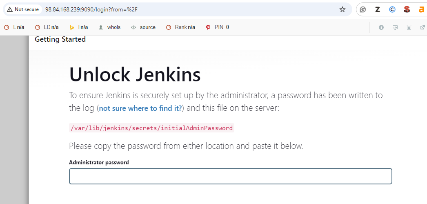The width and height of the screenshot is (427, 204).
Task: Click the Rank n/a metric
Action: click(x=180, y=27)
